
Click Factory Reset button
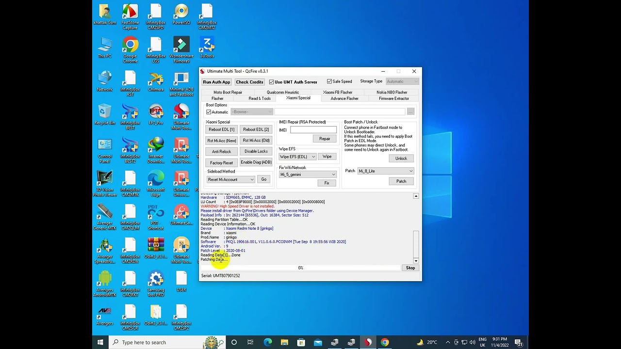click(221, 162)
